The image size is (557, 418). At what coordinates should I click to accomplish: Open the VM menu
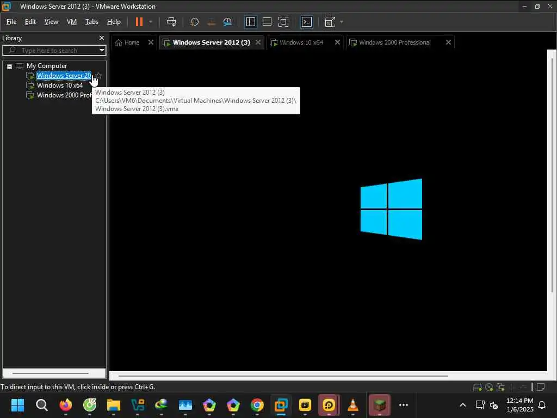(72, 22)
